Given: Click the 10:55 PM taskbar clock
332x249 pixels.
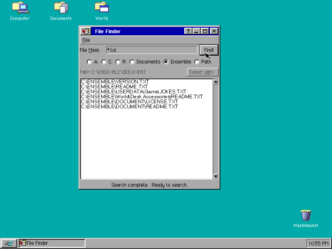Looking at the screenshot, I should point(318,244).
